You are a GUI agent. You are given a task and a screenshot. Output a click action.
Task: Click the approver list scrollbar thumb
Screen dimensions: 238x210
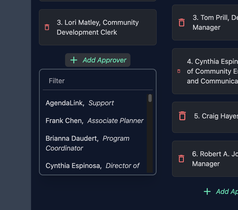pos(150,98)
